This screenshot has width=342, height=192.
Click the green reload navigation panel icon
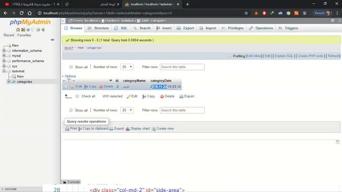(43, 30)
